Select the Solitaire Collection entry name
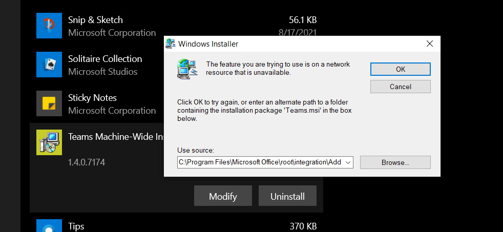The width and height of the screenshot is (503, 232). pyautogui.click(x=105, y=59)
